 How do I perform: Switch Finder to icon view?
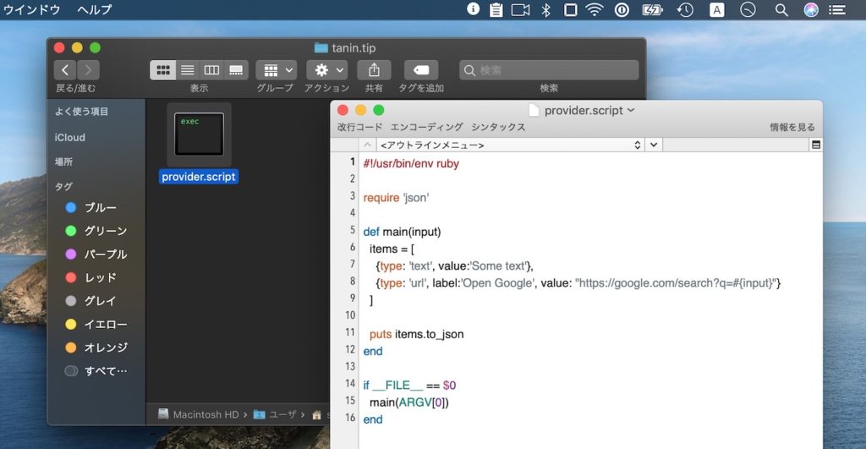click(x=163, y=70)
